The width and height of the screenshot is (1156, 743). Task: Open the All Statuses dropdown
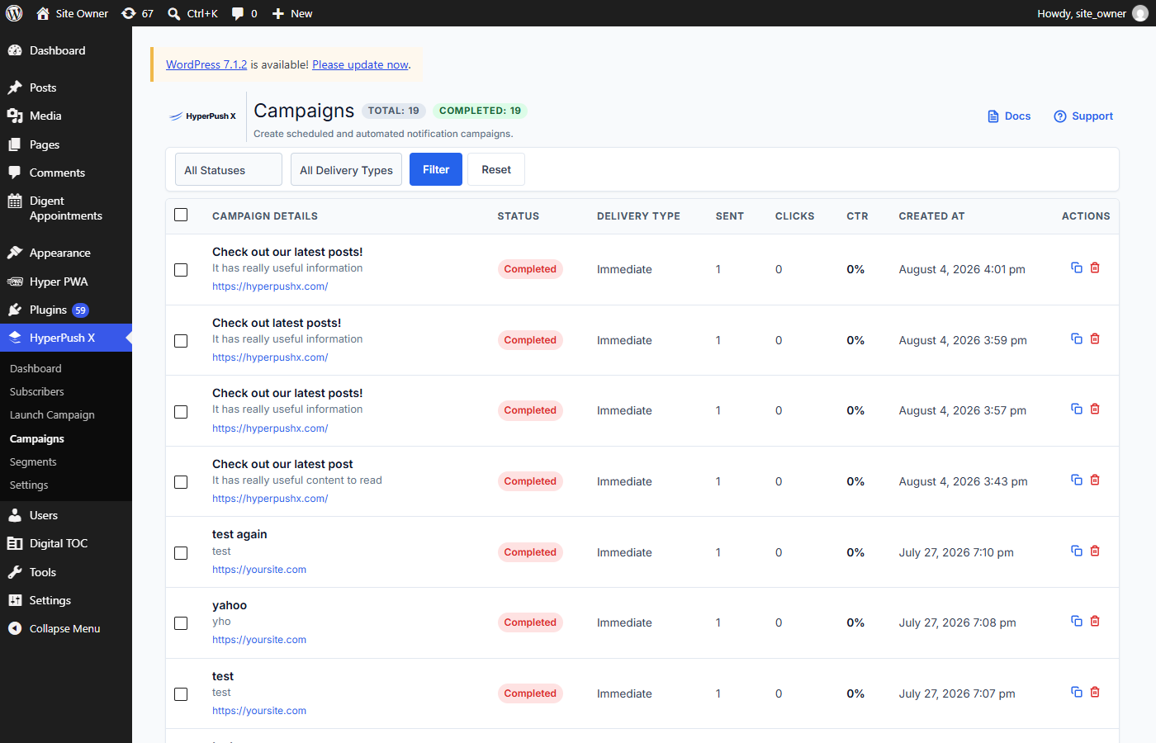229,169
